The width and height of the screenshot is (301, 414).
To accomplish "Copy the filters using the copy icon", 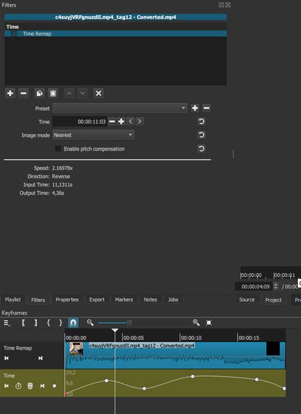I will (x=39, y=93).
